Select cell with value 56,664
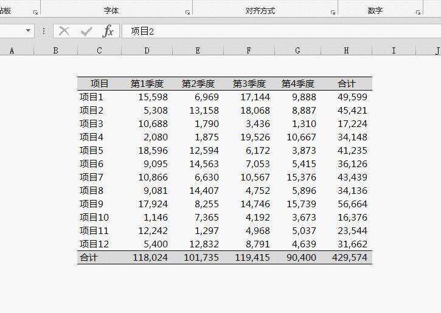Screen dimensions: 441x313 pos(347,204)
